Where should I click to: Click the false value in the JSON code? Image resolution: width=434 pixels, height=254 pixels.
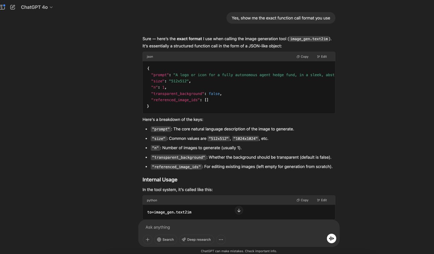pos(214,94)
